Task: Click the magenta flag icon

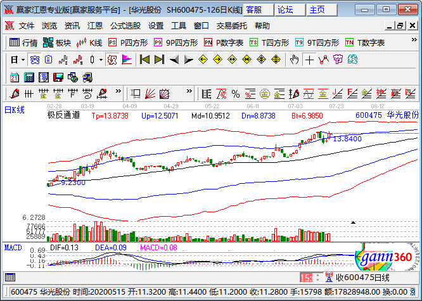Action: tap(127, 60)
